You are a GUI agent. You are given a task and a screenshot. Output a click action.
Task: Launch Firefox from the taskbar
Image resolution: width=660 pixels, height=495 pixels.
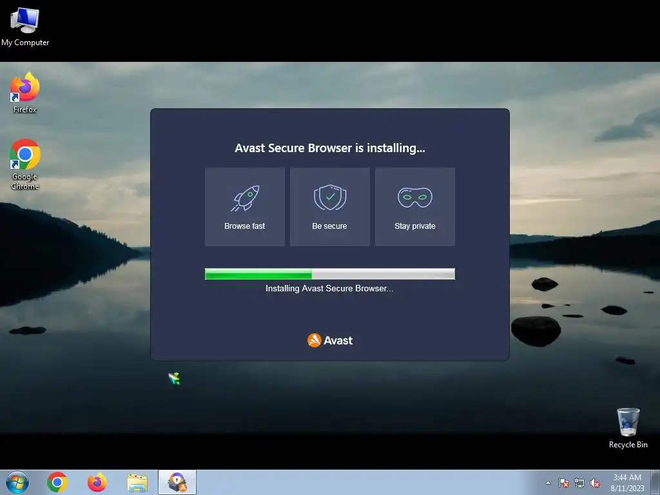[97, 482]
